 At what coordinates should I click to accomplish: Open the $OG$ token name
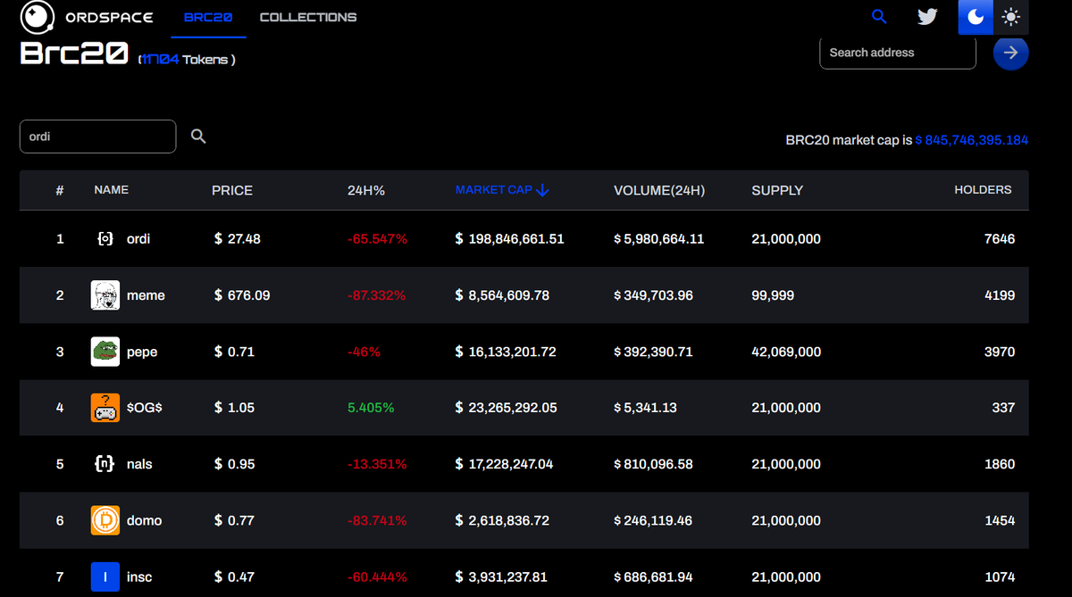145,408
